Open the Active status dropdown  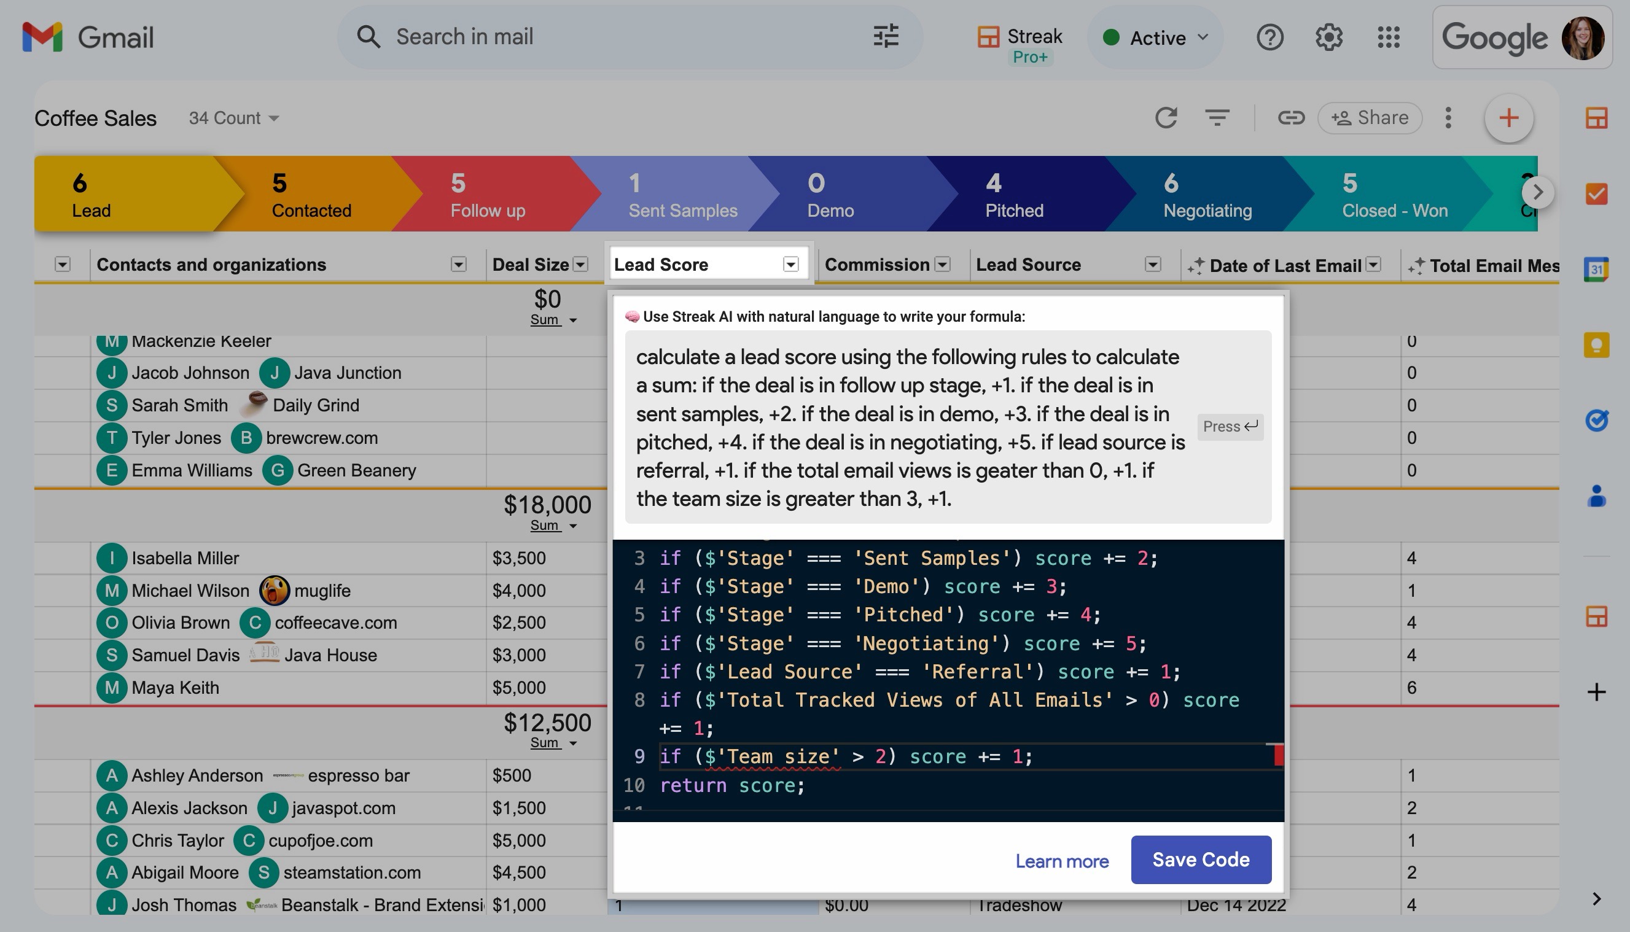pyautogui.click(x=1156, y=38)
